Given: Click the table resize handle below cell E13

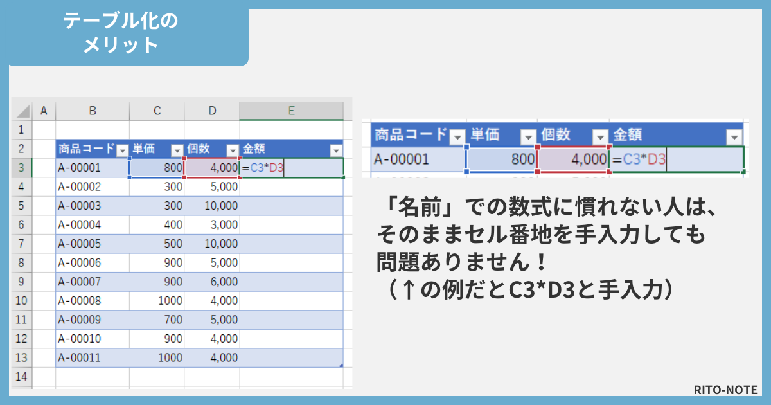Looking at the screenshot, I should (x=341, y=365).
